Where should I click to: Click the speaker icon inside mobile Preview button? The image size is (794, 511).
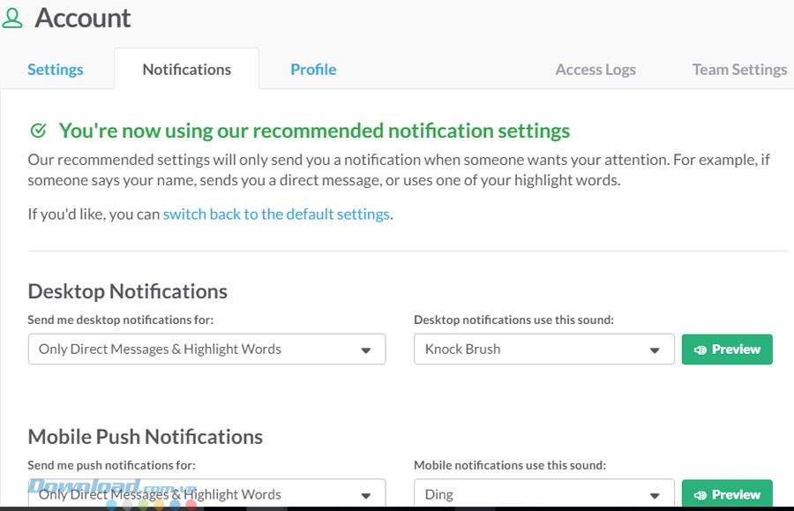701,494
